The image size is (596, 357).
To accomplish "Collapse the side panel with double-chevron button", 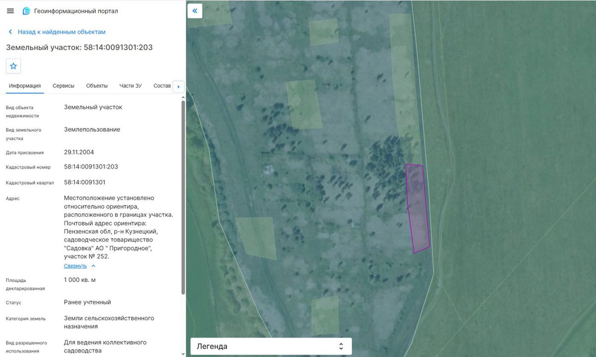I will pyautogui.click(x=195, y=10).
